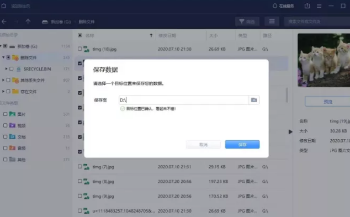The height and width of the screenshot is (217, 350).
Task: Enable the Pictures (图片) file type checkbox
Action: (x=5, y=114)
